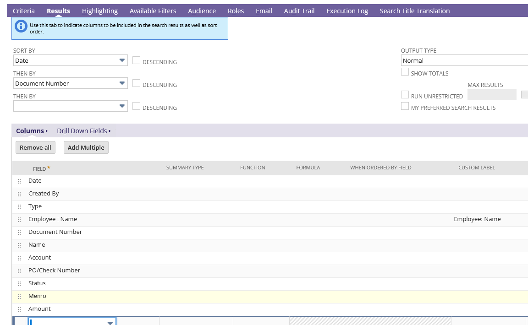This screenshot has height=325, width=528.
Task: Switch to the Audit Trail tab
Action: (299, 11)
